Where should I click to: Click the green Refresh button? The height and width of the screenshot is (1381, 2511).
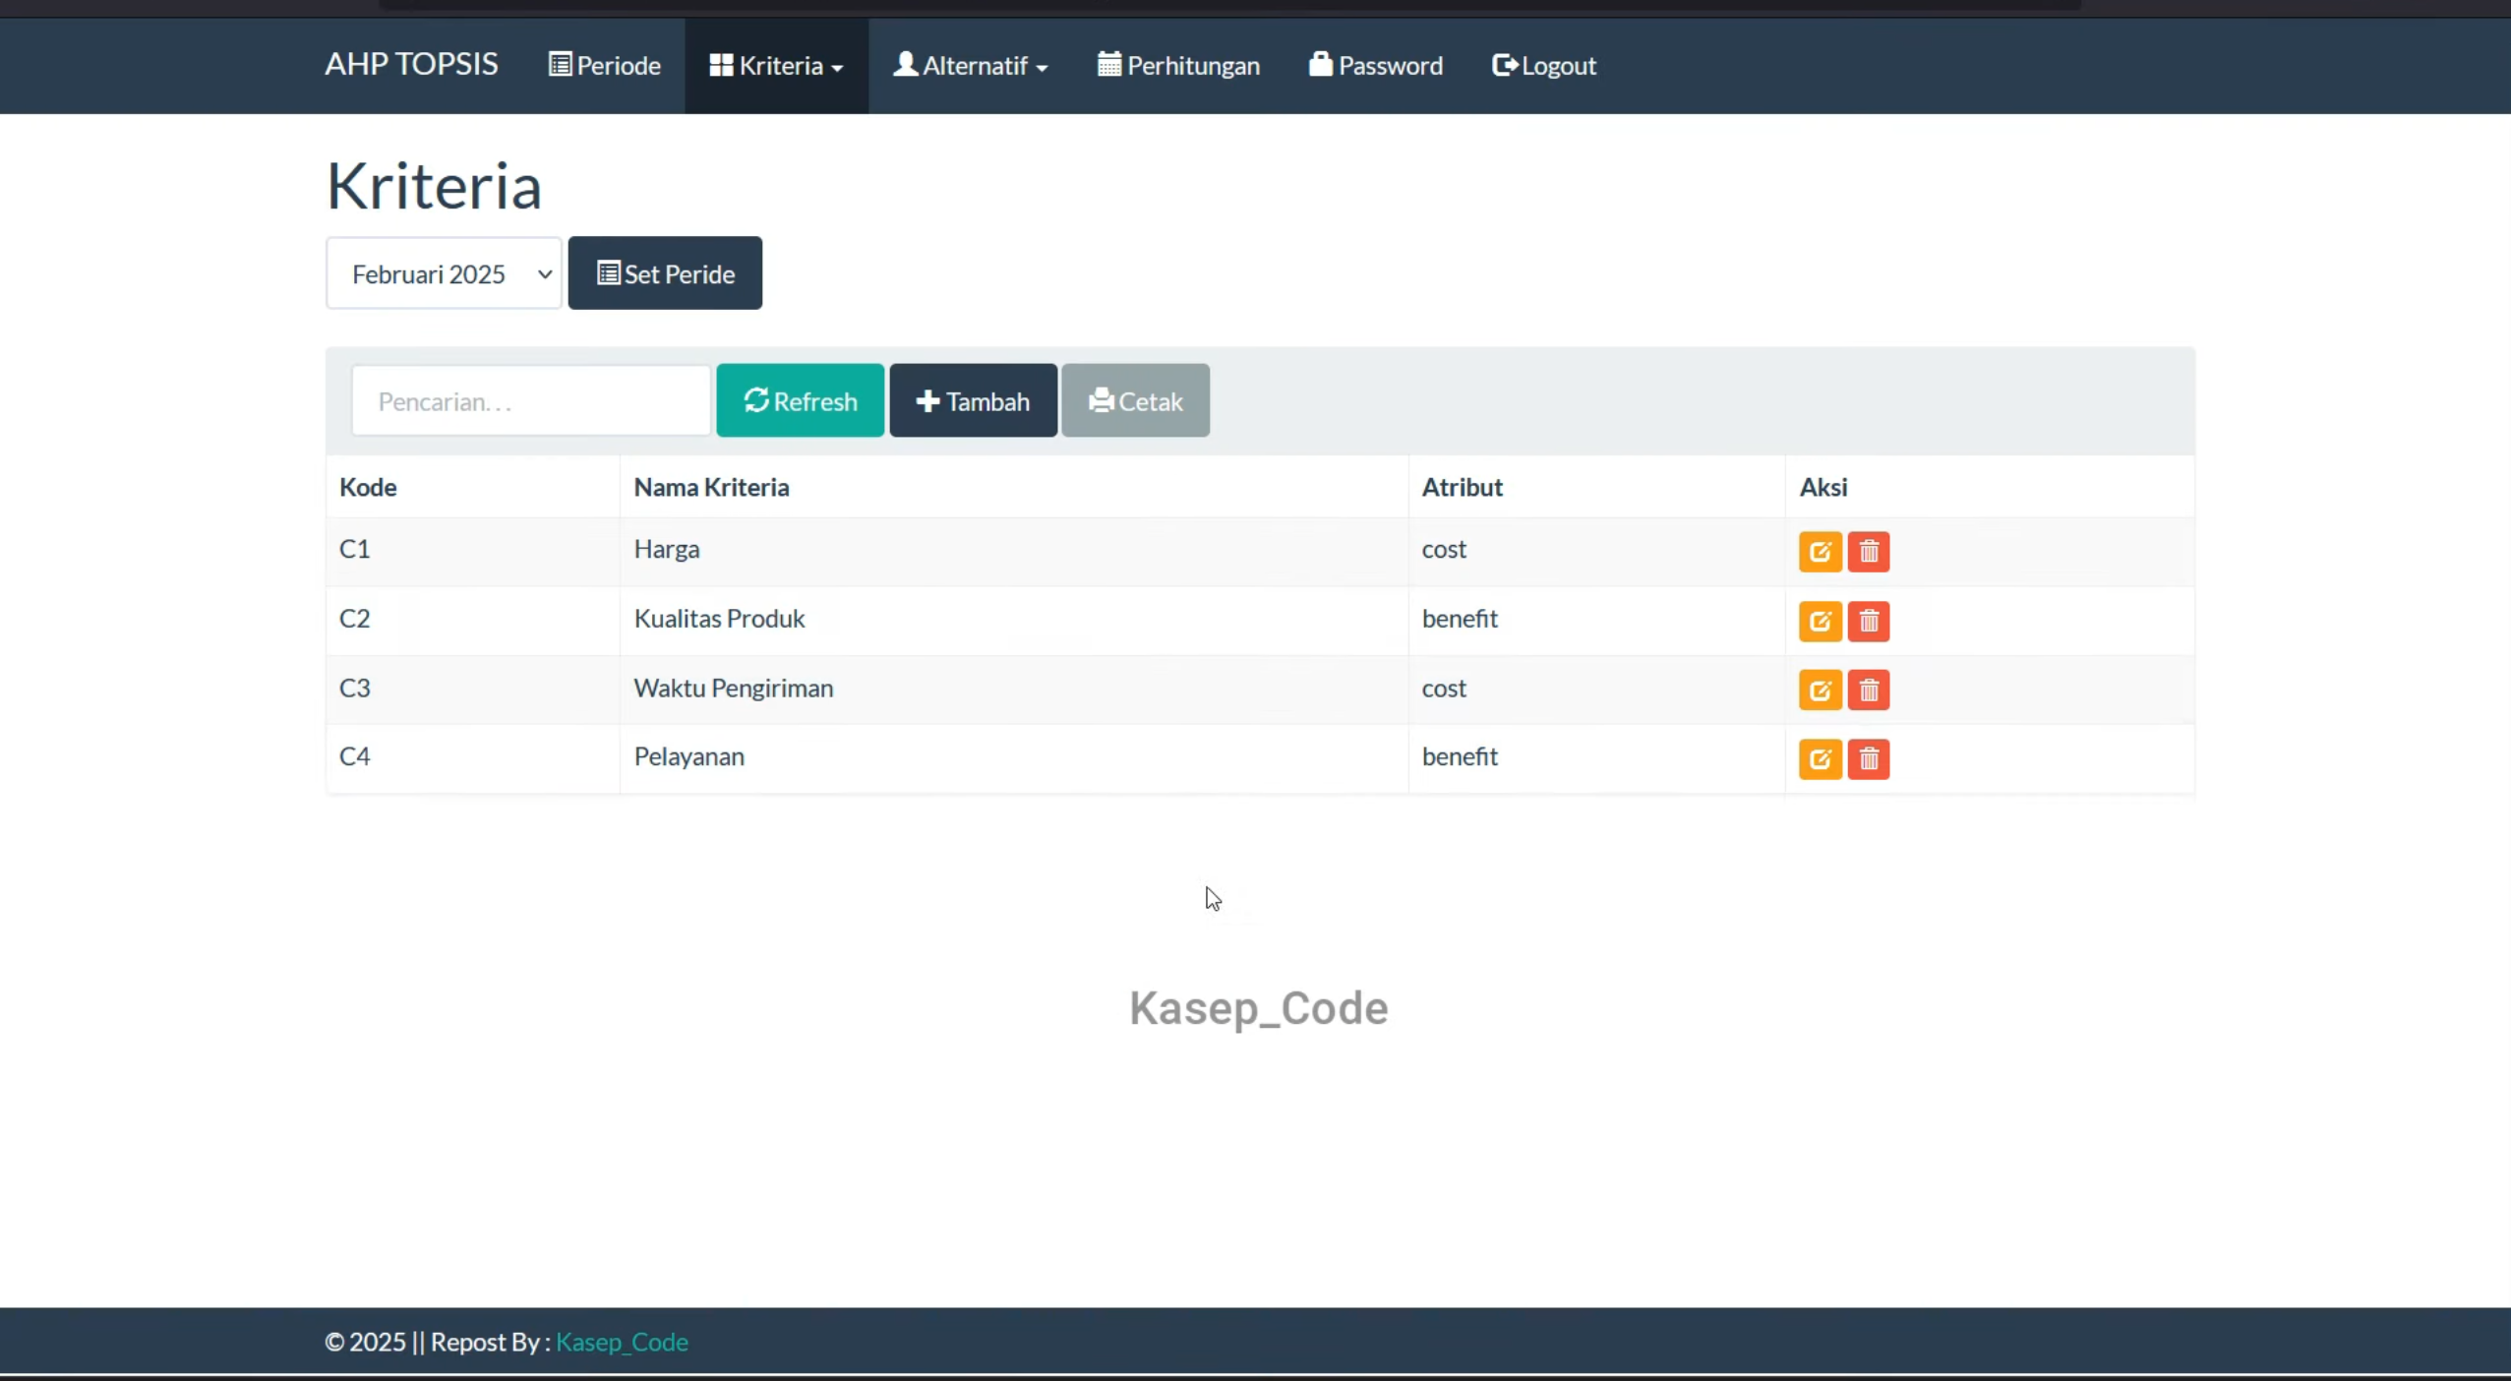(800, 400)
